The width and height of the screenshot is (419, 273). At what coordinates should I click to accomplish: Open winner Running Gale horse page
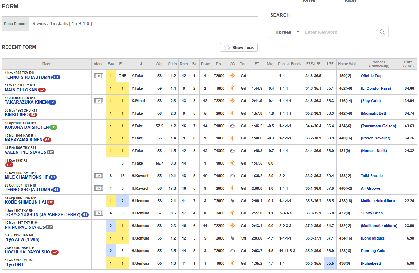pos(373,251)
